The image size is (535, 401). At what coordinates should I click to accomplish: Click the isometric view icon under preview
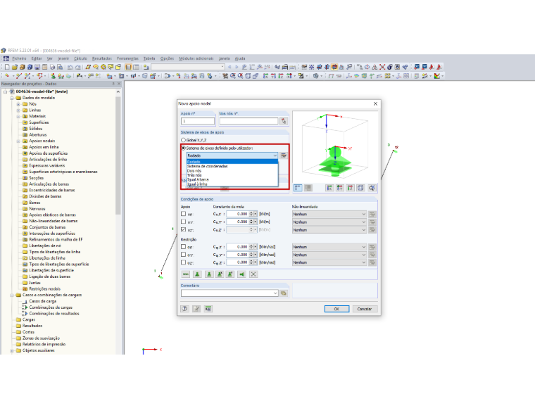pos(361,188)
